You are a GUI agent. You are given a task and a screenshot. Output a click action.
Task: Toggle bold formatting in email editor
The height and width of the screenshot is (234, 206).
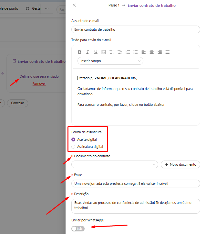[x=80, y=52]
